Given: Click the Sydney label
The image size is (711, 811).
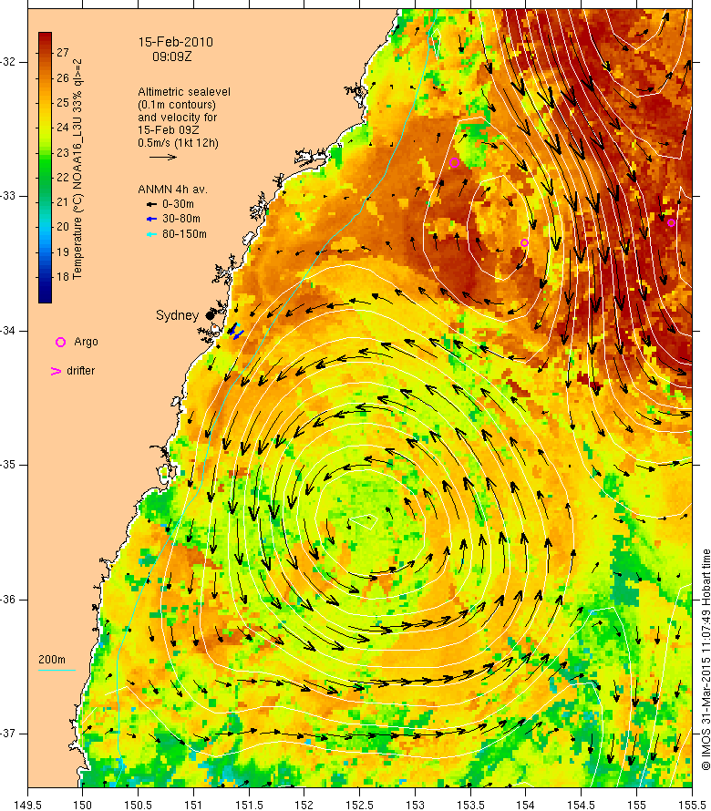Looking at the screenshot, I should (x=177, y=315).
